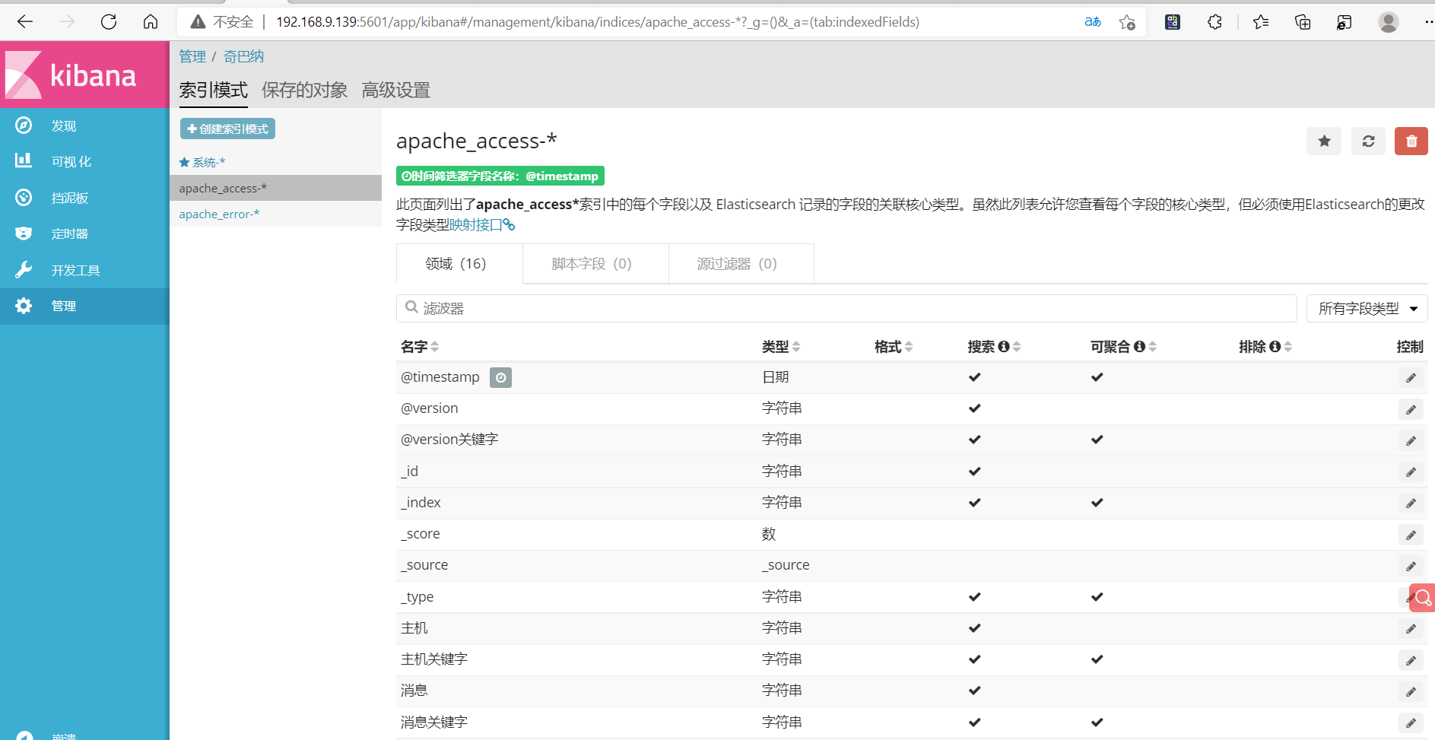
Task: Open the all field types dropdown
Action: 1367,308
